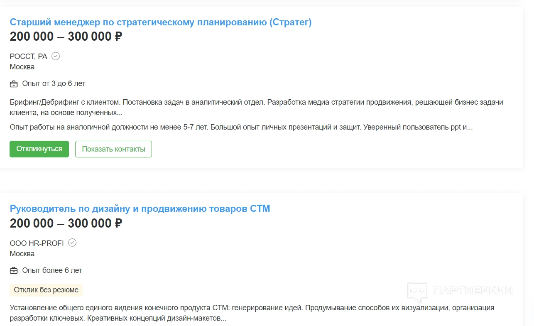Viewport: 534px width, 326px height.
Task: Click the Показать контакты button
Action: [113, 149]
